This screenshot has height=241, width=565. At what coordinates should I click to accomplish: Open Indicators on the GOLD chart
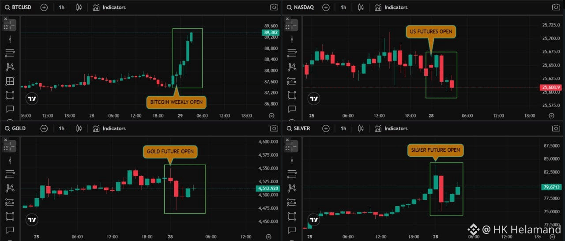coord(109,128)
